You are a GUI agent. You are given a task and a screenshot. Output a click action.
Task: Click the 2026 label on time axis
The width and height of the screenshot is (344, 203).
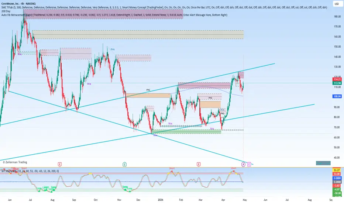pyautogui.click(x=161, y=200)
